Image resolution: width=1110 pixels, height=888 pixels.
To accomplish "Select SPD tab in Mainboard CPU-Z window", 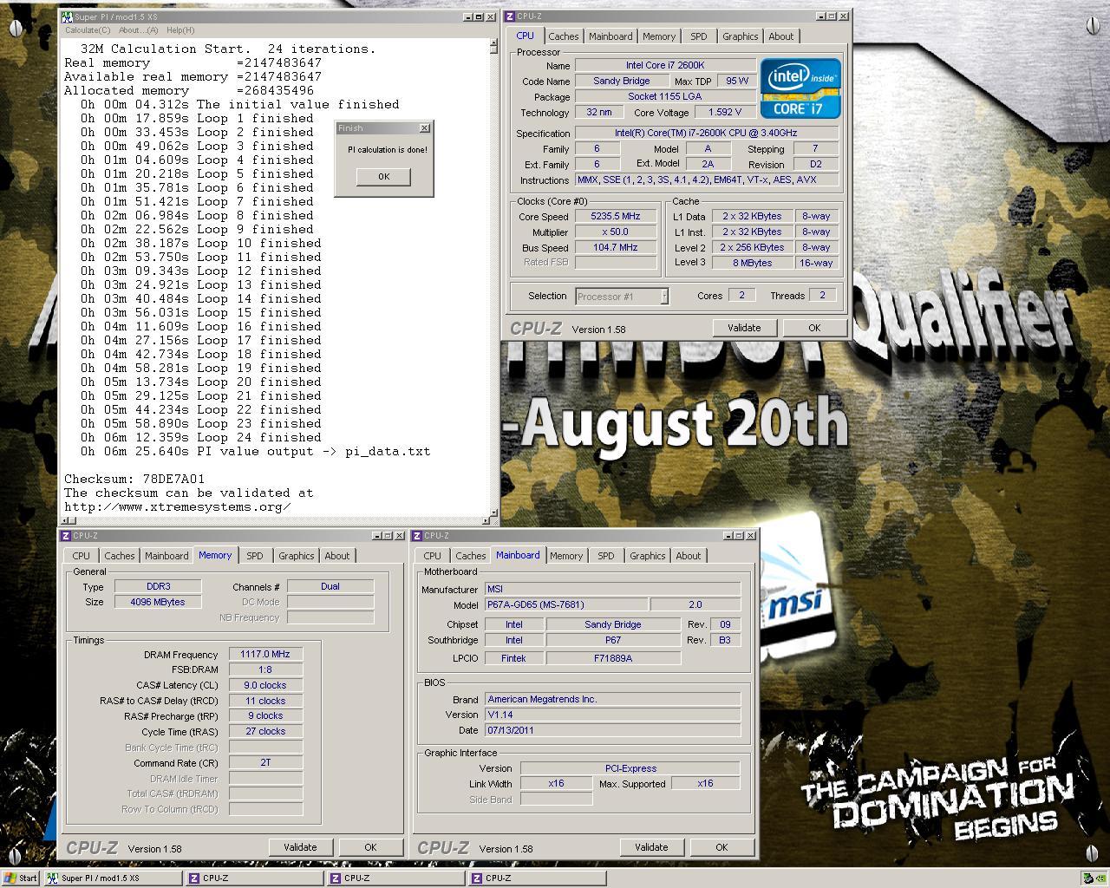I will (x=605, y=556).
